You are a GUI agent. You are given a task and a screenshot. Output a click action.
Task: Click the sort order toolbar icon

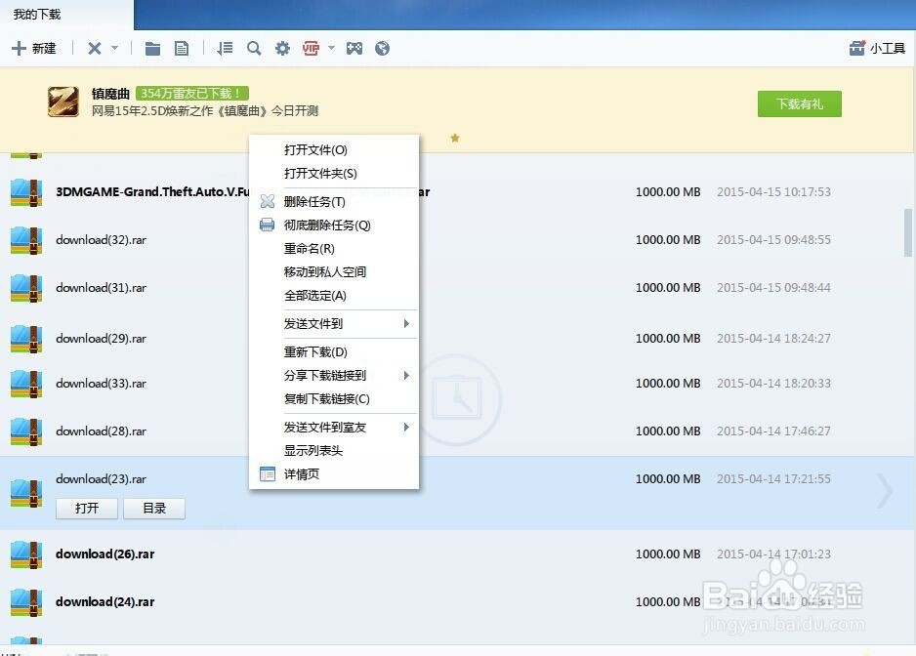[x=225, y=48]
